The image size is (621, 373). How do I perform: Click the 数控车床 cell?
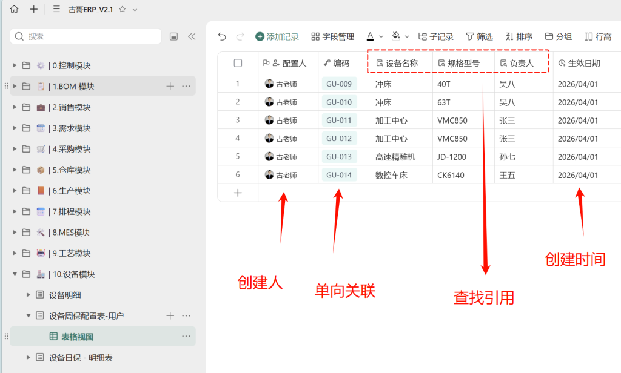401,175
